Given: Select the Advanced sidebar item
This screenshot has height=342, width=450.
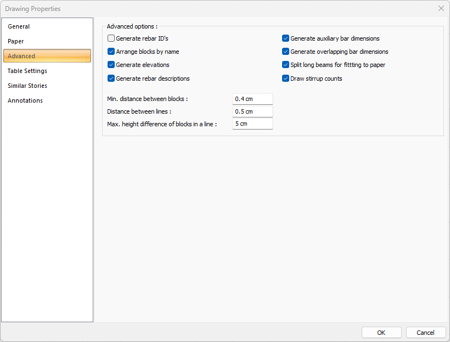Looking at the screenshot, I should [22, 56].
